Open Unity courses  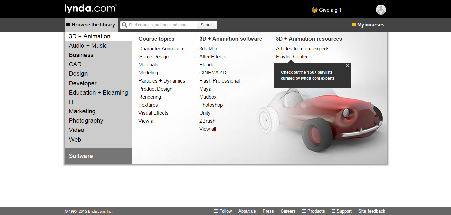coord(205,113)
